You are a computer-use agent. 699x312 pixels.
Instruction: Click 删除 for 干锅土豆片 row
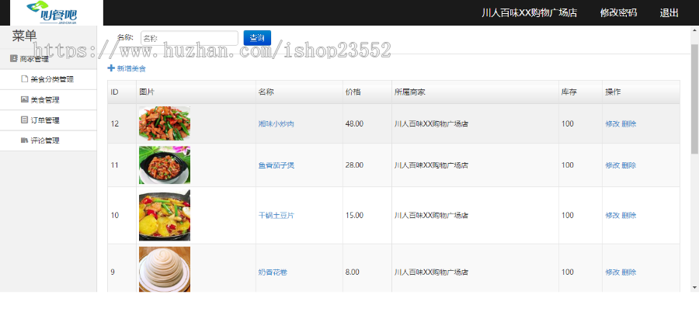(x=628, y=215)
